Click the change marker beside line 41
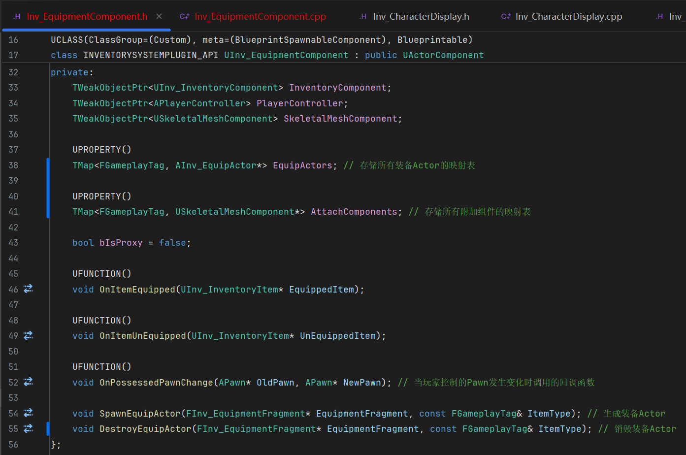This screenshot has width=686, height=455. coord(48,211)
